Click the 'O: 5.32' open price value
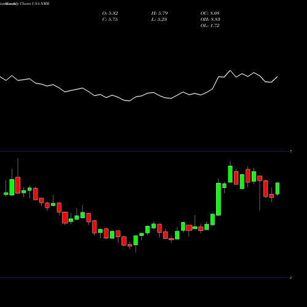The height and width of the screenshot is (307, 307). (110, 14)
